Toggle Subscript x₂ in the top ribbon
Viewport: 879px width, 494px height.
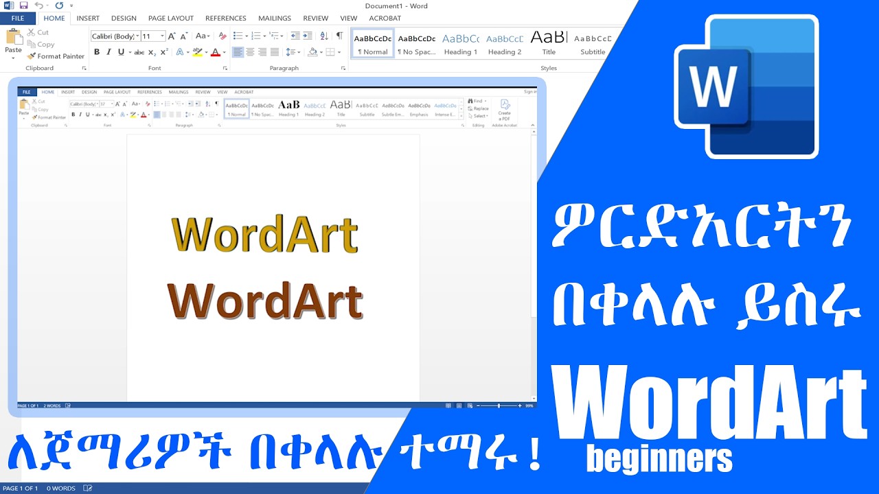(152, 52)
